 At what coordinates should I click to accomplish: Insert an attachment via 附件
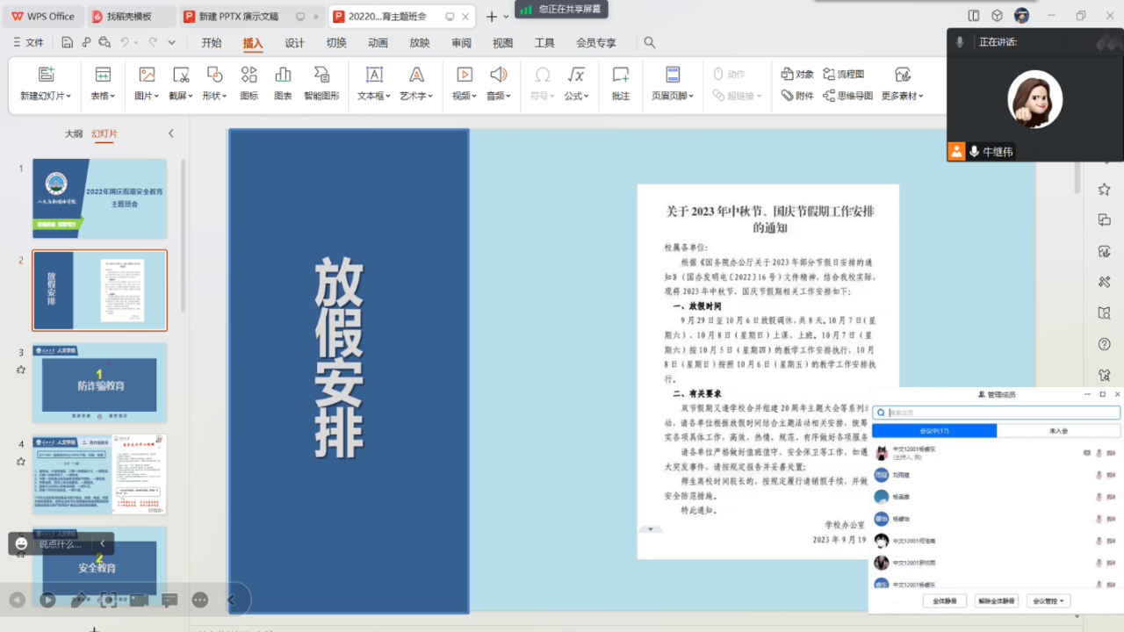(797, 96)
